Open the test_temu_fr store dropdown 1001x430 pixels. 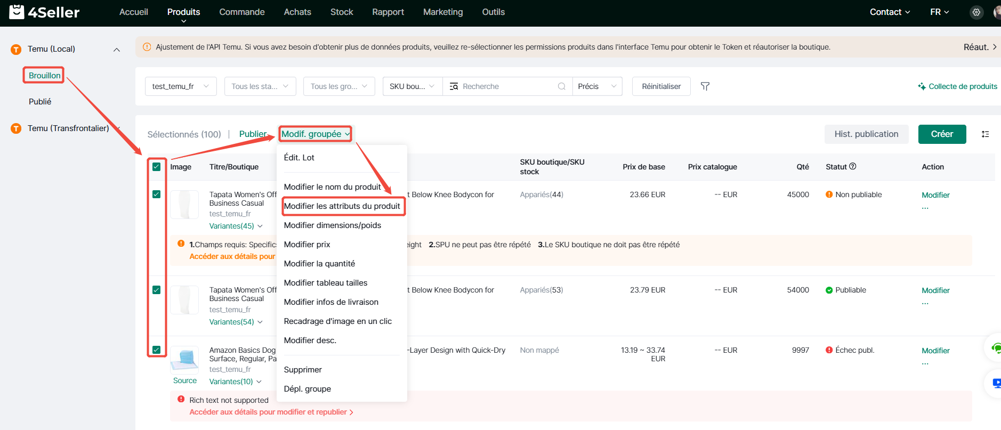(181, 86)
